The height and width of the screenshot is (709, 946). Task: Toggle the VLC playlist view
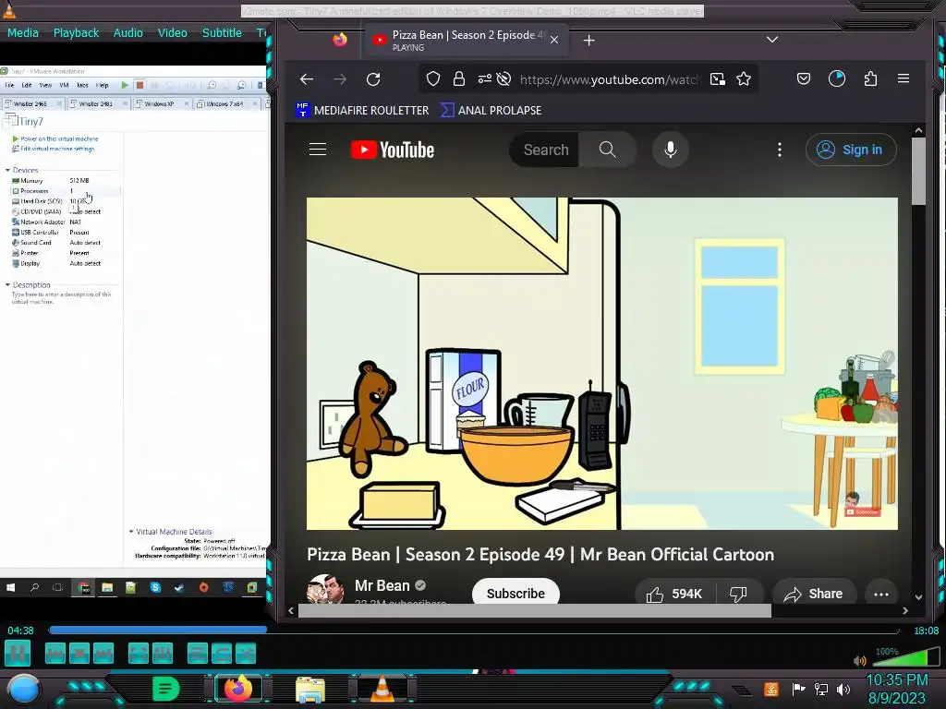[198, 653]
